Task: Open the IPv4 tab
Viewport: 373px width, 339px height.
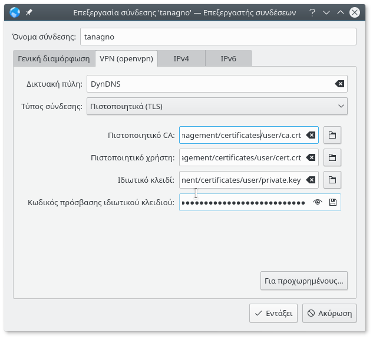Action: point(181,58)
